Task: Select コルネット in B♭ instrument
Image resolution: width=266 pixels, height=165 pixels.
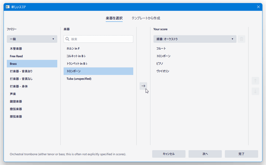Action: tap(98, 56)
